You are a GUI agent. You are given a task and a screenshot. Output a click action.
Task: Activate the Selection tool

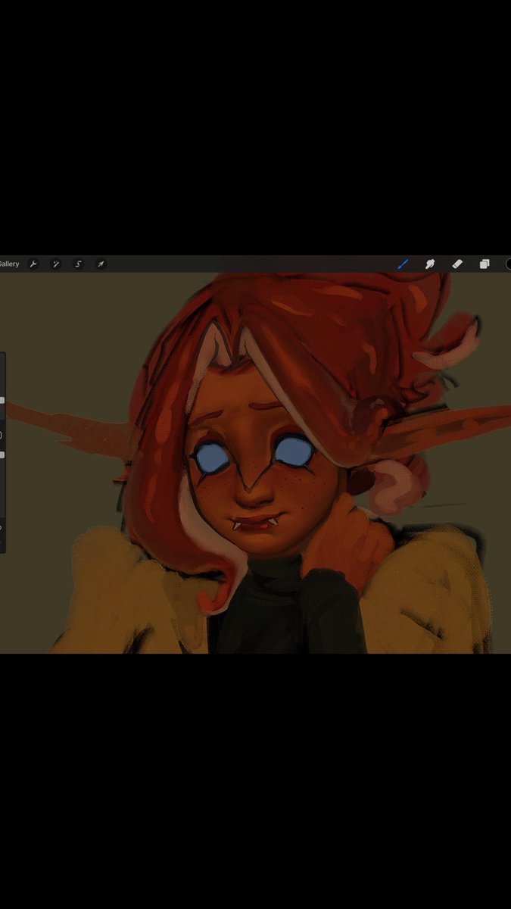[78, 264]
